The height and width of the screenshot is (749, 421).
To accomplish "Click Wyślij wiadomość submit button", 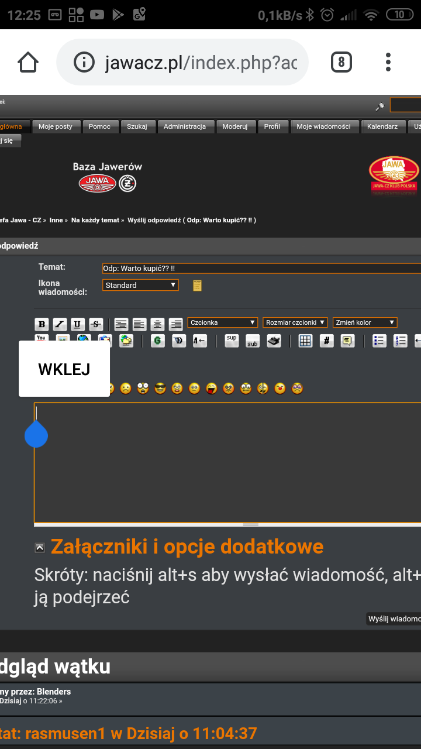I will (394, 619).
